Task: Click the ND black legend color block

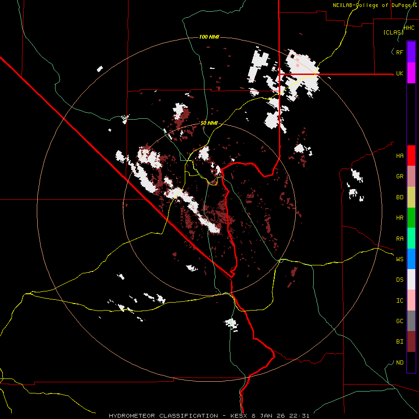Action: point(411,362)
